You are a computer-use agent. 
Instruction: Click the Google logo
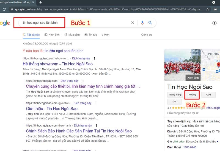pos(5,23)
